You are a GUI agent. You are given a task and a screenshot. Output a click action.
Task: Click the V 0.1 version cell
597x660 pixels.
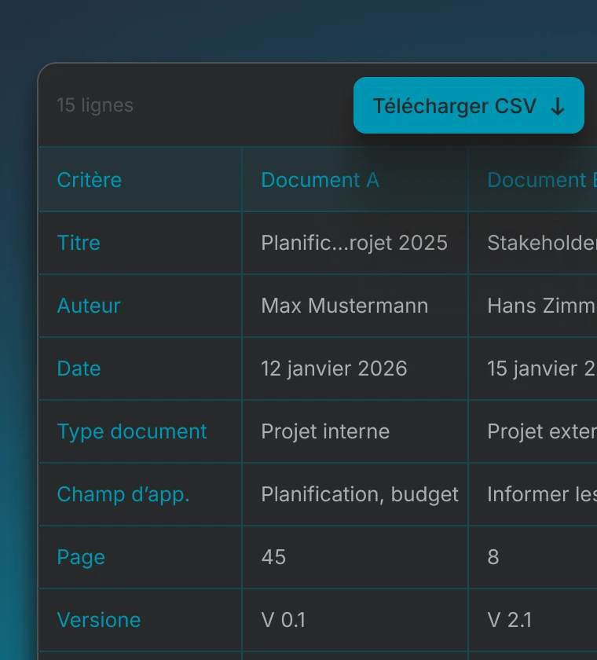click(283, 620)
